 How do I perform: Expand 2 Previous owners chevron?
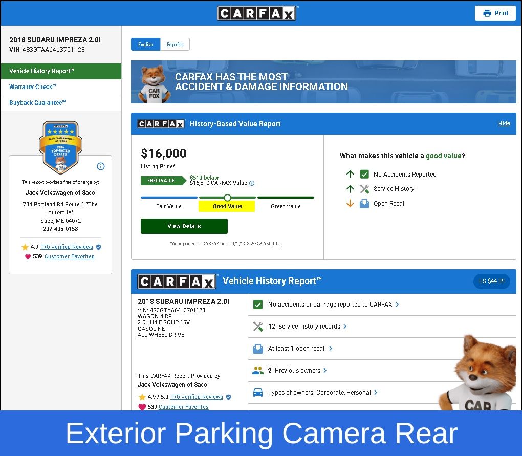point(325,371)
